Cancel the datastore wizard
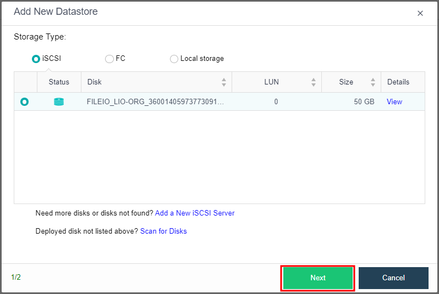Viewport: 439px width, 294px height. click(393, 278)
